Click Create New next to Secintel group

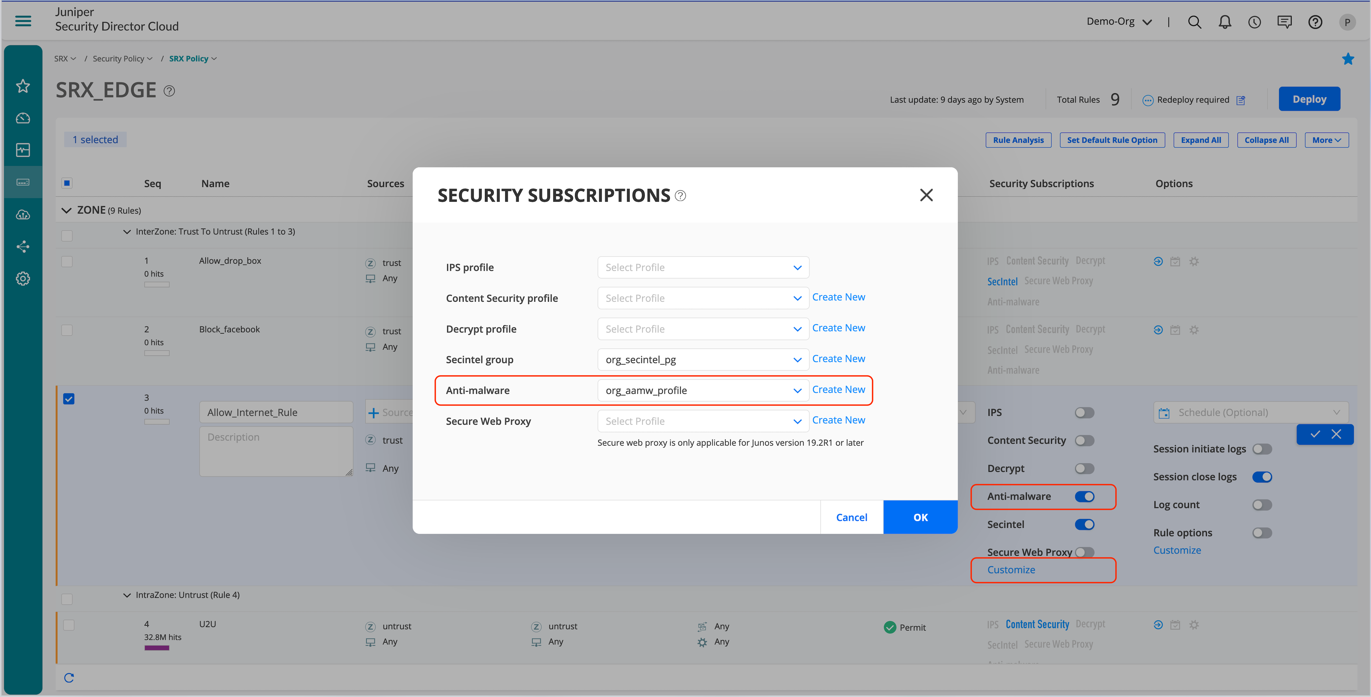[x=838, y=359]
